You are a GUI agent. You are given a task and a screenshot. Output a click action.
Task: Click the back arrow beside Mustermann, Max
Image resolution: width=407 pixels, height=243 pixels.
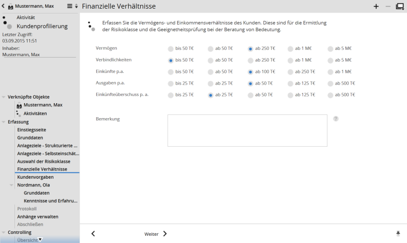tap(4, 6)
